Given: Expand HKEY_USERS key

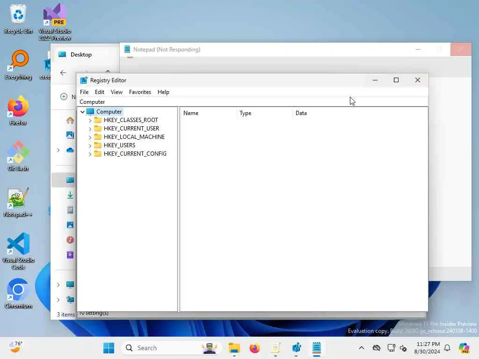Looking at the screenshot, I should coord(90,146).
